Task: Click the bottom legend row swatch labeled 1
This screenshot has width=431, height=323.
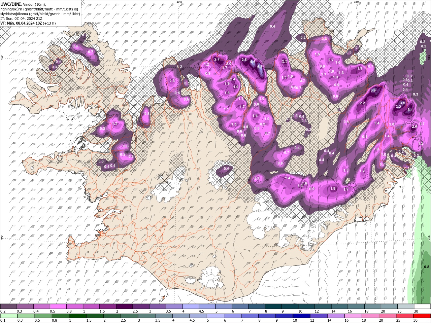Action: click(77, 316)
